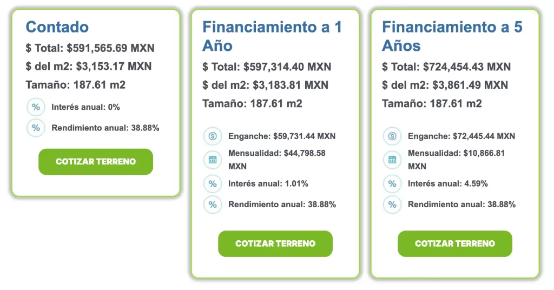554x290 pixels.
Task: Click the percent icon beside Interés anual 4.59%
Action: point(392,183)
